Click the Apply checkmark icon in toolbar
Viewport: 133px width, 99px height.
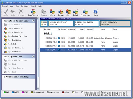[x=6, y=11]
